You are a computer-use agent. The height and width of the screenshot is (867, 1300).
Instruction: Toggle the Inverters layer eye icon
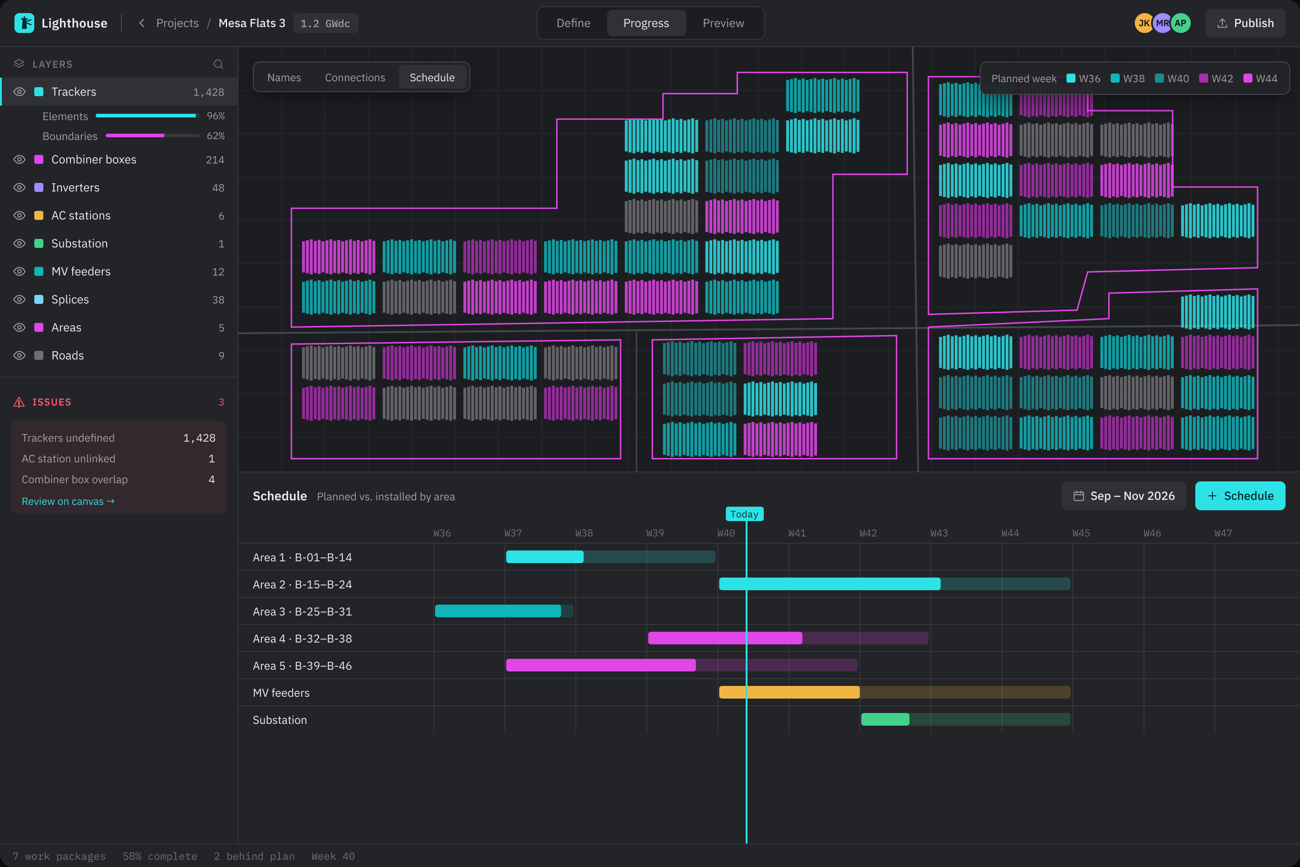(x=19, y=187)
